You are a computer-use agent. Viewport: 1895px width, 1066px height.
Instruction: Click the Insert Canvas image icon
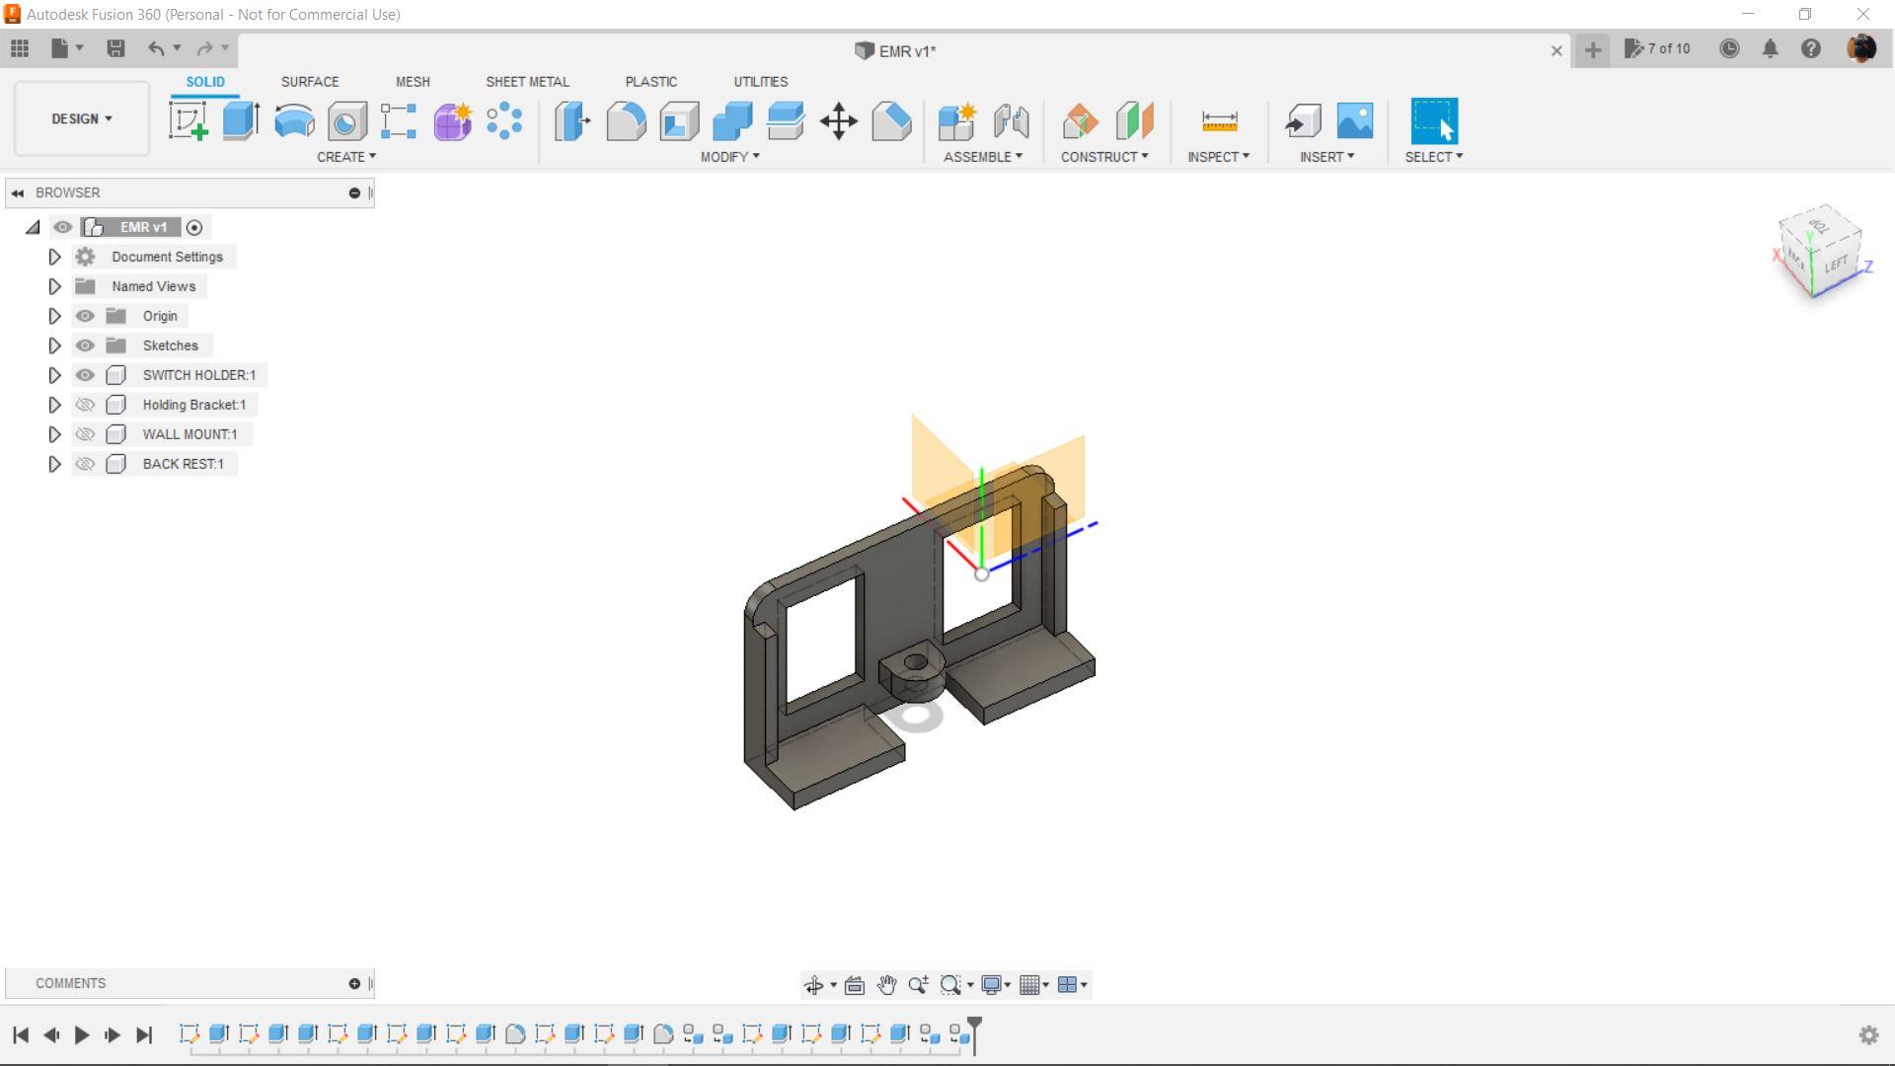point(1354,121)
